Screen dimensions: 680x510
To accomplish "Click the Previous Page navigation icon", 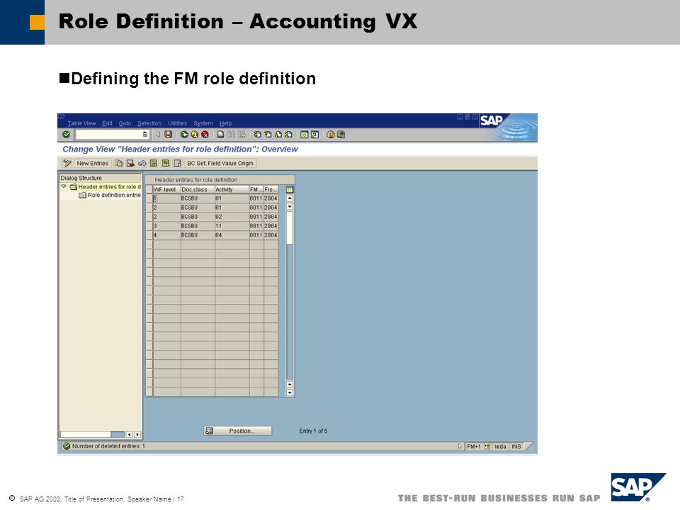I will pyautogui.click(x=268, y=135).
